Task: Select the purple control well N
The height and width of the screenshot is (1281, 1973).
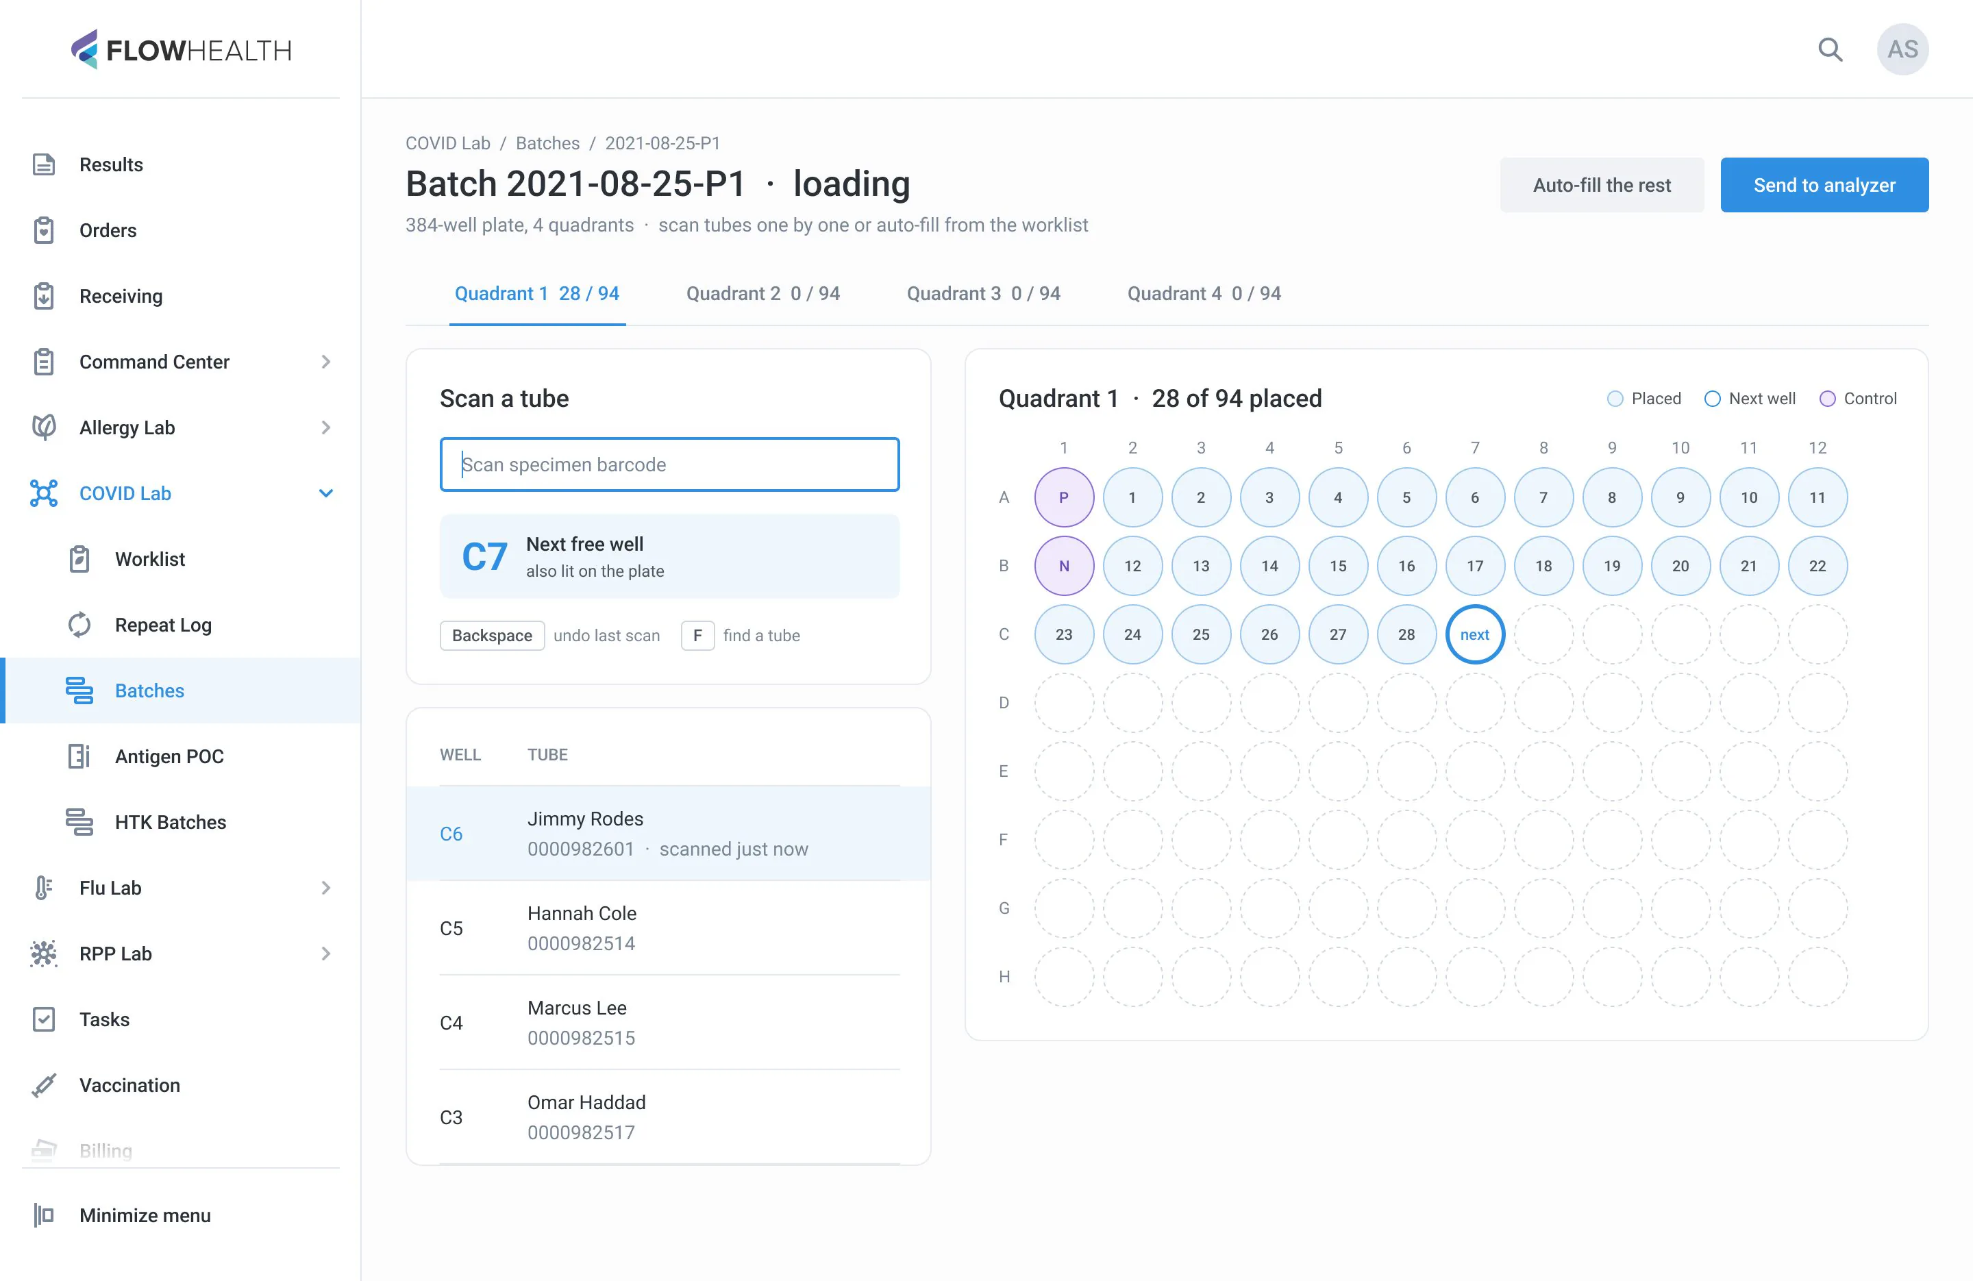Action: pos(1064,567)
